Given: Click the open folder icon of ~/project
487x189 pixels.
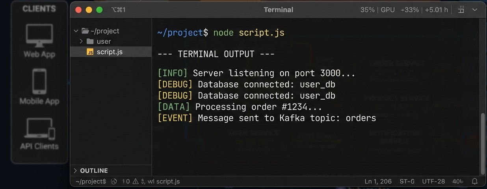Looking at the screenshot, I should (x=85, y=31).
